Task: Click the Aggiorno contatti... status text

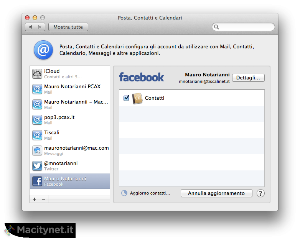Action: (150, 193)
